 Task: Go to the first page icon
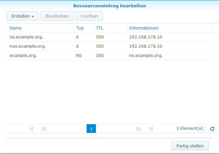32,128
